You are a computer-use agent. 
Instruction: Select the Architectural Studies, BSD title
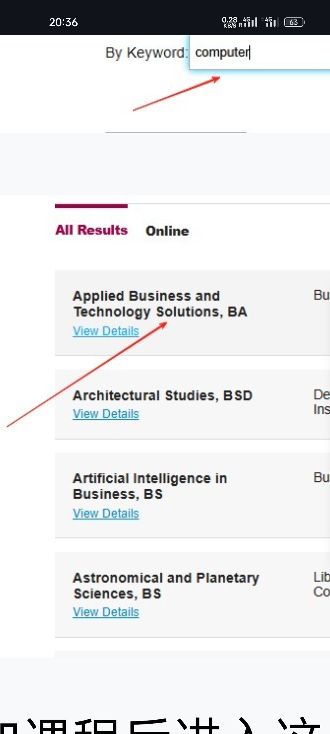[x=163, y=395]
